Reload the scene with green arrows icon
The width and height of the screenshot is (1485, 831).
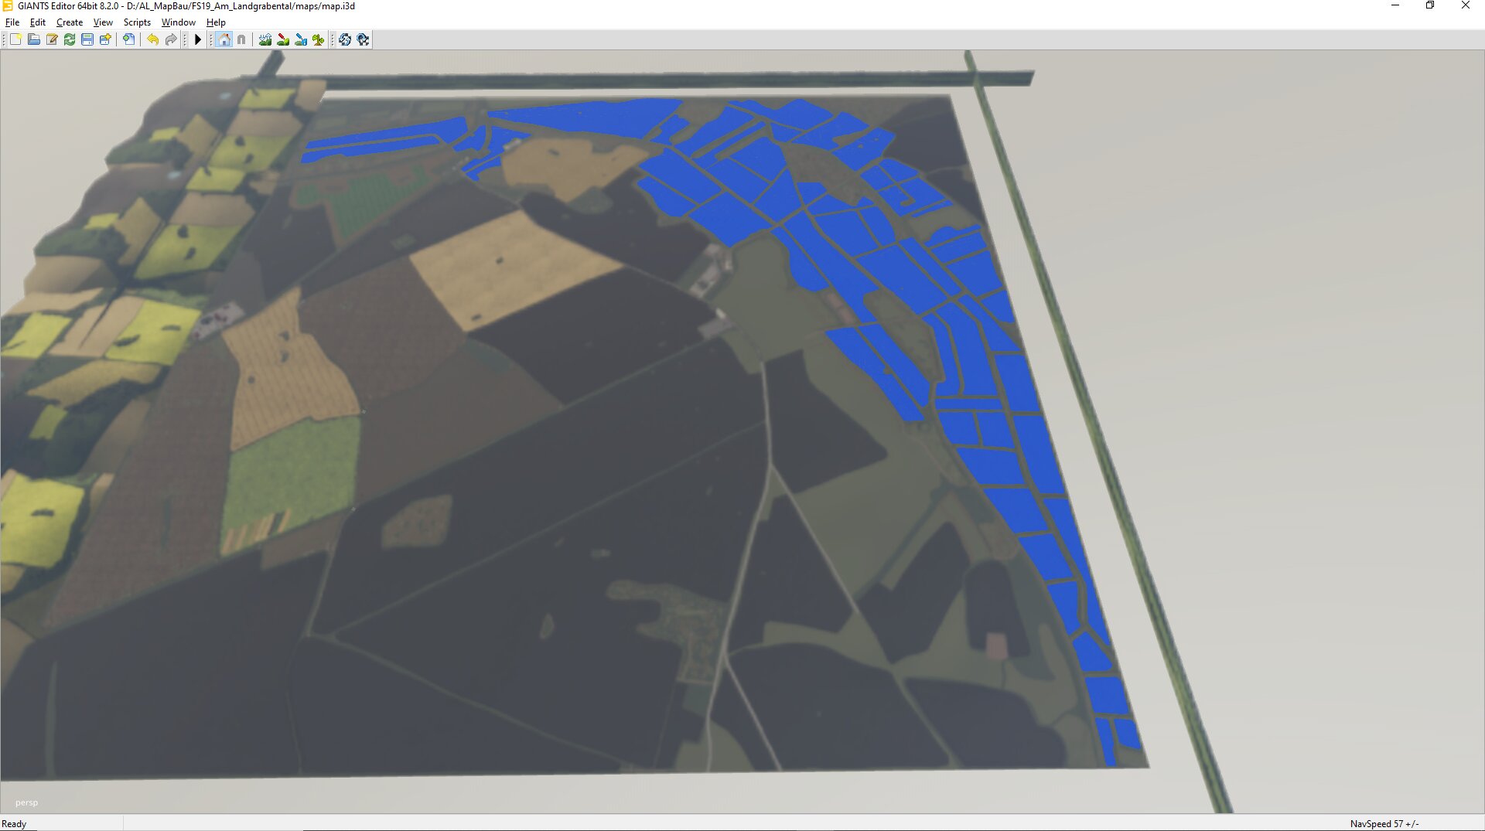click(x=70, y=39)
